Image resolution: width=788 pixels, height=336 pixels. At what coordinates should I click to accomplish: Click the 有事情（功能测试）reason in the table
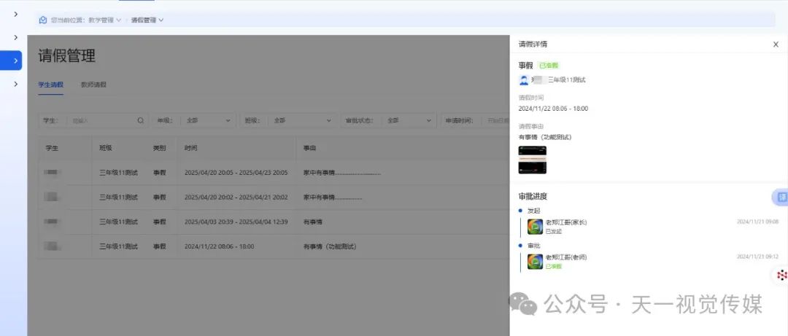(x=331, y=246)
